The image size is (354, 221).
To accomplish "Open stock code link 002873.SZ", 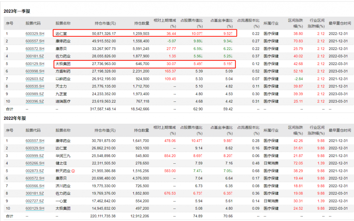I will (x=35, y=171).
